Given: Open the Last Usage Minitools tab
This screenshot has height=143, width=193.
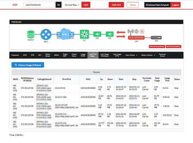Looking at the screenshot, I should tap(105, 55).
